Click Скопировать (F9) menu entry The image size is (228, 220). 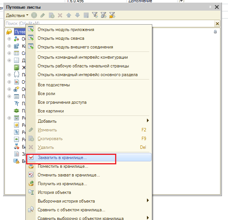click(89, 139)
